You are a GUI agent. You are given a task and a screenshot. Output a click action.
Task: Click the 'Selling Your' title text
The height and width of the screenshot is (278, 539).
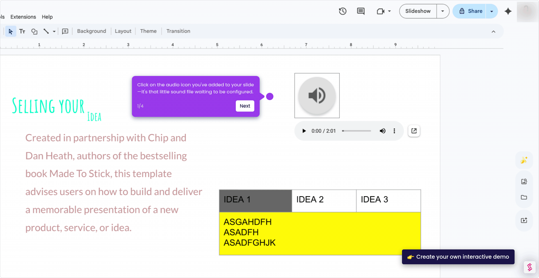click(48, 106)
